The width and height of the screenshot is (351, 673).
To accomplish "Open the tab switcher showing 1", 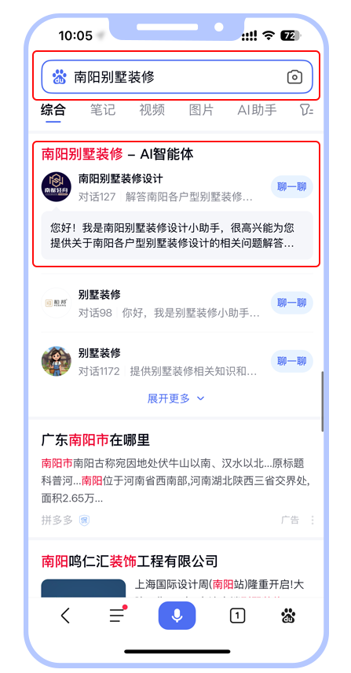I will click(x=237, y=616).
